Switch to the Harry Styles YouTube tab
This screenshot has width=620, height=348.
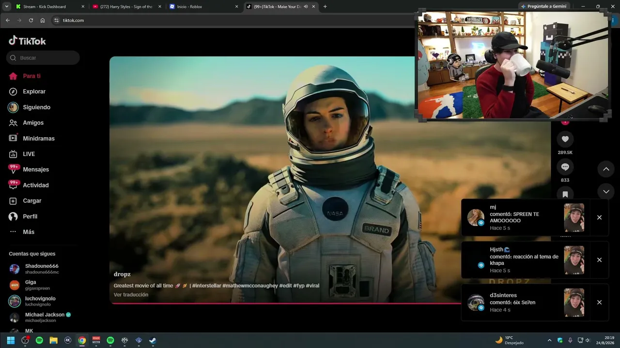pyautogui.click(x=127, y=7)
